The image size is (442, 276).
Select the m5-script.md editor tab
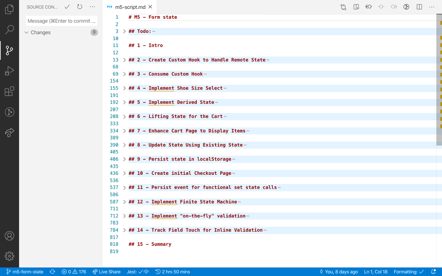(x=130, y=7)
